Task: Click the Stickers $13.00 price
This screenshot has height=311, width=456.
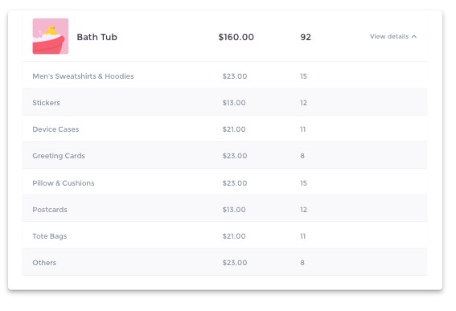Action: point(234,103)
